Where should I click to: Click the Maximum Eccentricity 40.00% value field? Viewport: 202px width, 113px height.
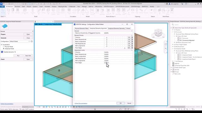click(118, 33)
